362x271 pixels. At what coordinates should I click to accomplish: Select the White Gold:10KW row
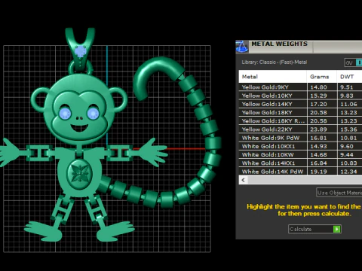[300, 154]
